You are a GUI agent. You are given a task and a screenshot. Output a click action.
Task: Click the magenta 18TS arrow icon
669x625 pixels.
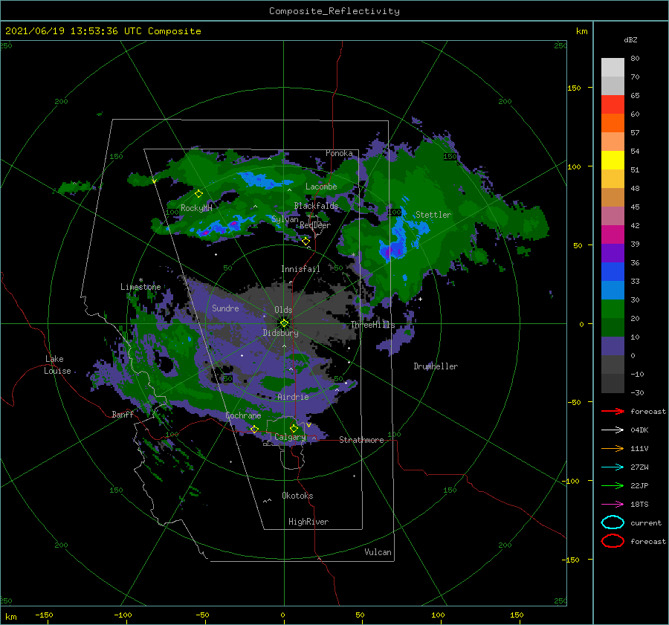(613, 505)
